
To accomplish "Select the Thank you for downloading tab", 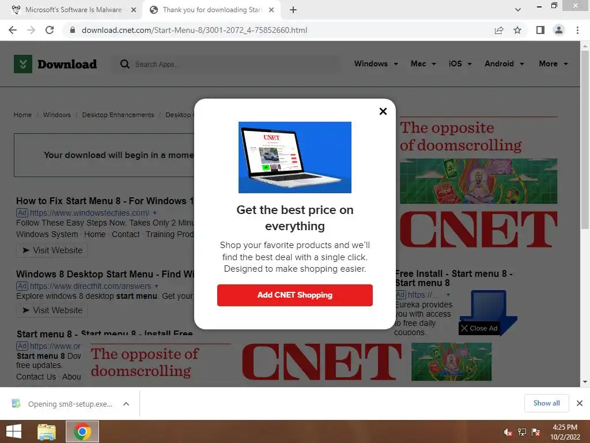I will 212,10.
